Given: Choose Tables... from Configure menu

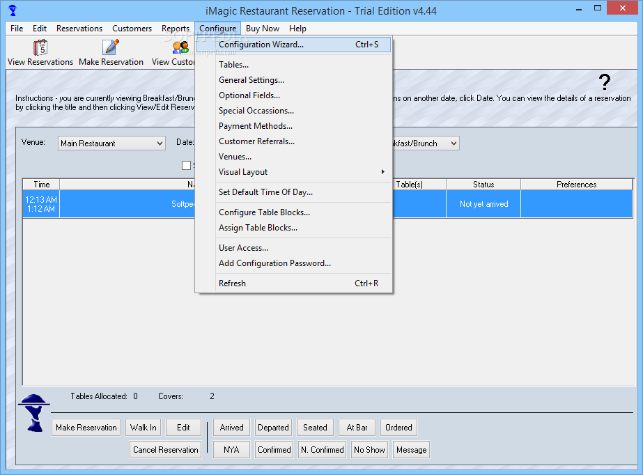Looking at the screenshot, I should point(293,65).
